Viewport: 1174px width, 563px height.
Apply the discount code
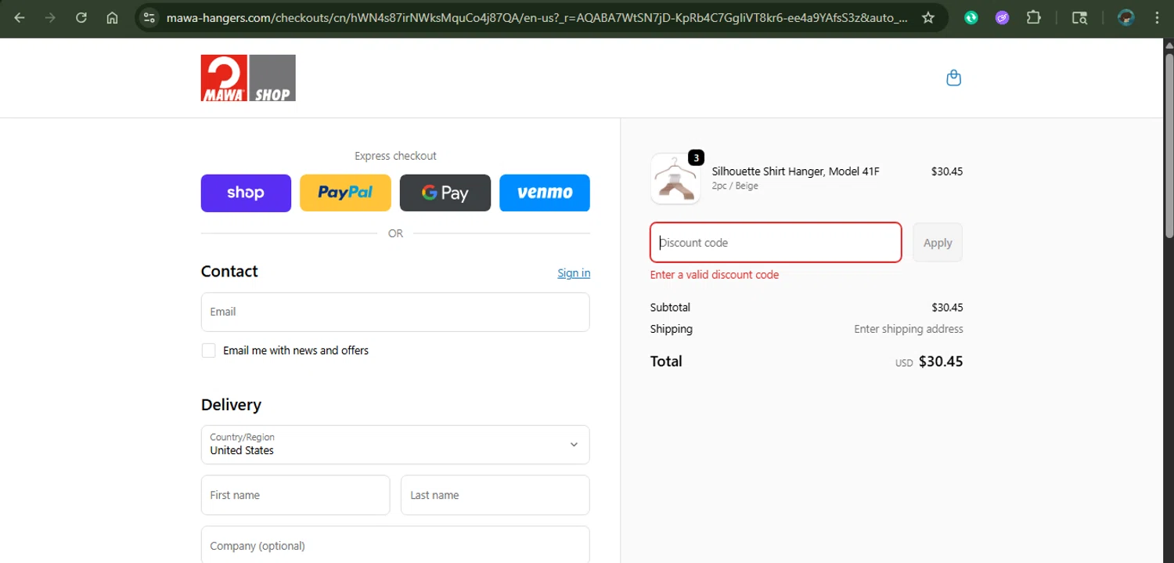(938, 243)
